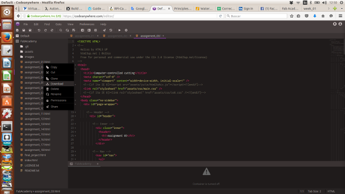The width and height of the screenshot is (345, 194).
Task: Open the Preferences menu
Action: tap(87, 24)
